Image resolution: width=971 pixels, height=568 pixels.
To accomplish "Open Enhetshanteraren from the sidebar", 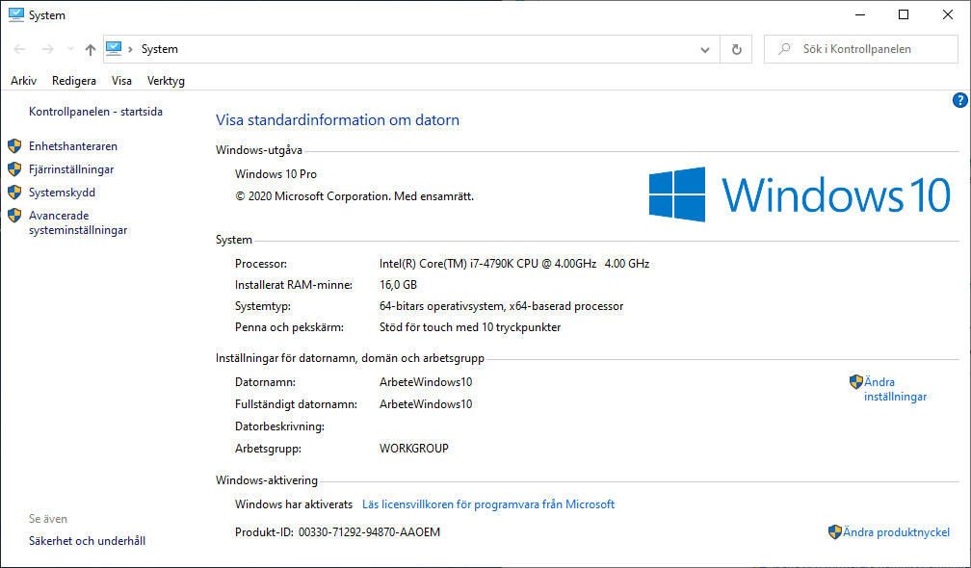I will [72, 145].
